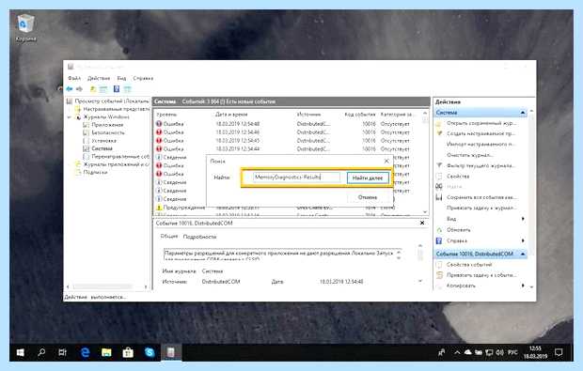The height and width of the screenshot is (371, 583).
Task: Open File Explorer from the taskbar
Action: point(106,352)
